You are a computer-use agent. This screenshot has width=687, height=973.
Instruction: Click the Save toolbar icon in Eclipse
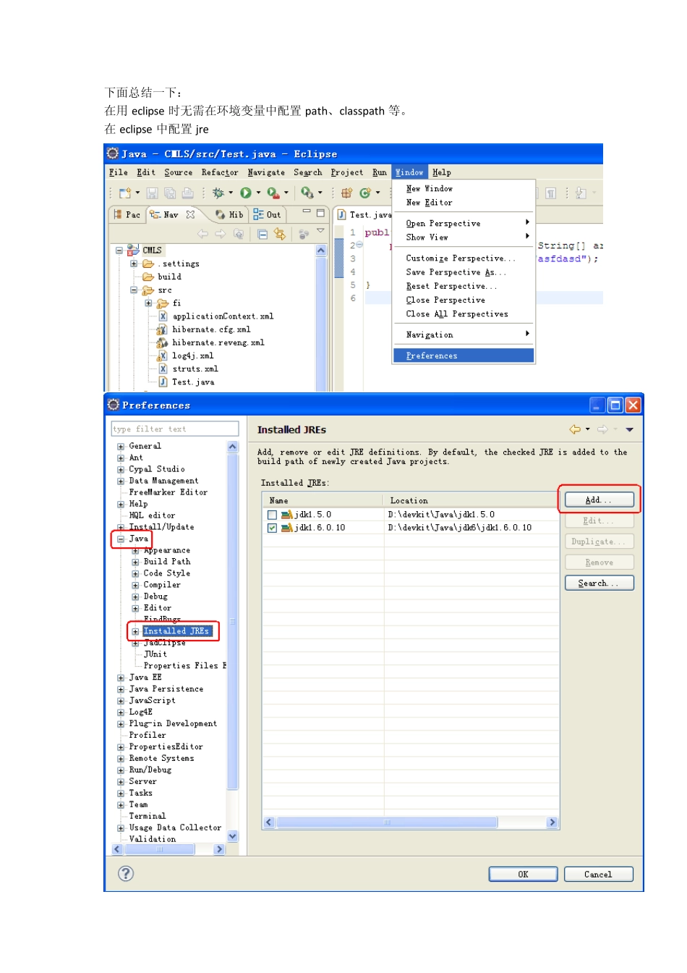click(x=152, y=193)
